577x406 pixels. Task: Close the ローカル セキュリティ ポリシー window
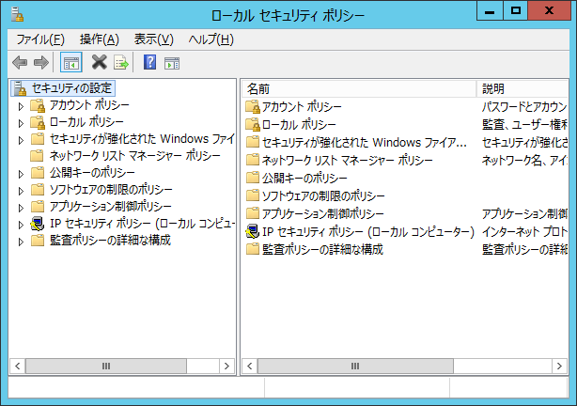pos(549,11)
